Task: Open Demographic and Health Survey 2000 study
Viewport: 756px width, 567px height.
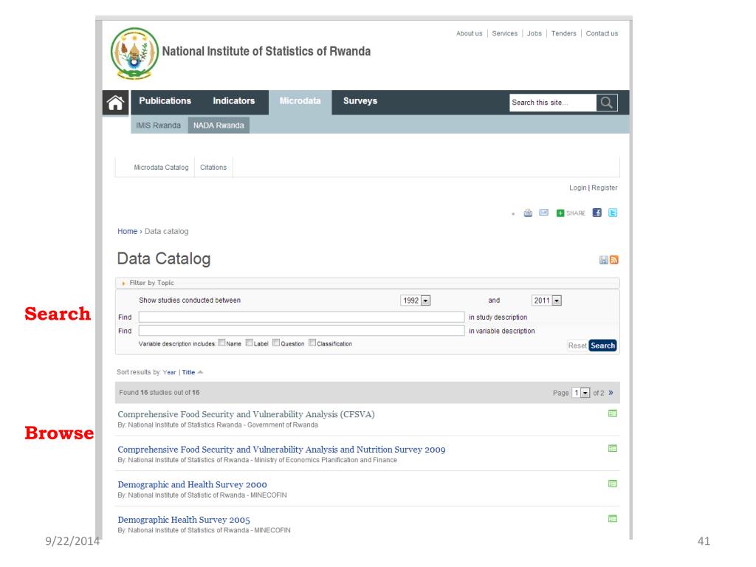Action: [x=192, y=484]
